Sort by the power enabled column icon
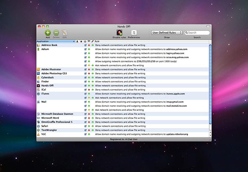This screenshot has height=172, width=248. click(x=85, y=41)
